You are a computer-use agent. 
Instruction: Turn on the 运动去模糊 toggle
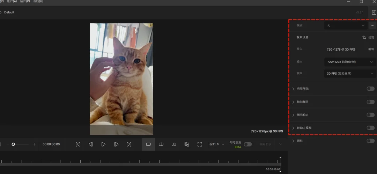[370, 128]
